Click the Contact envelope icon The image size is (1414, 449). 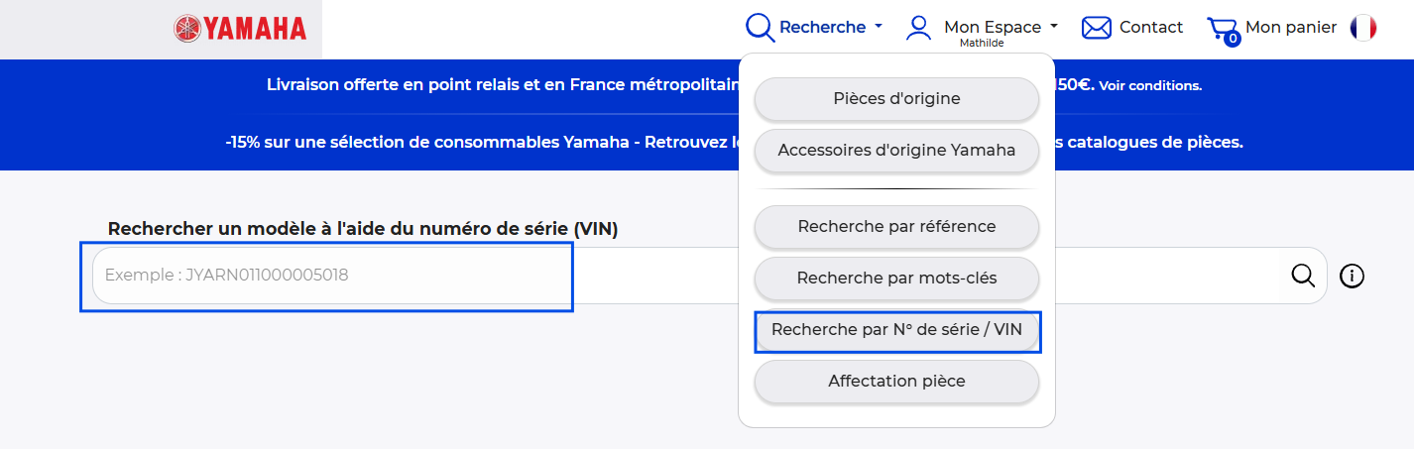pyautogui.click(x=1096, y=28)
